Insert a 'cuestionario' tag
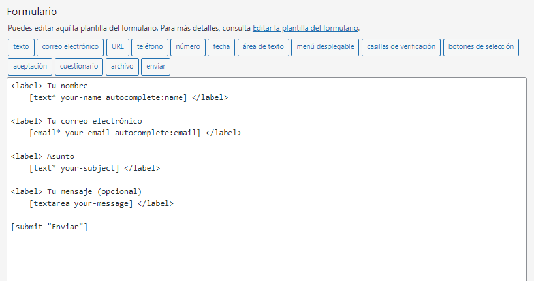Screen dimensions: 534x281 pos(79,67)
